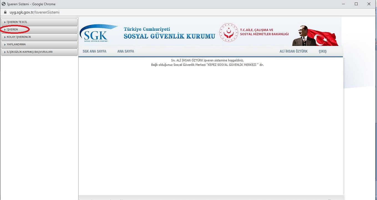This screenshot has width=377, height=200.
Task: Expand the YAPILANDIRMA menu section
Action: pyautogui.click(x=39, y=45)
